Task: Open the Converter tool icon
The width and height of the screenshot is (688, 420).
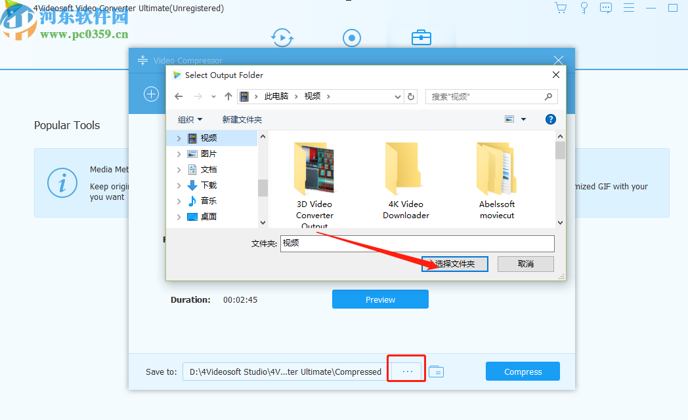Action: click(x=282, y=37)
